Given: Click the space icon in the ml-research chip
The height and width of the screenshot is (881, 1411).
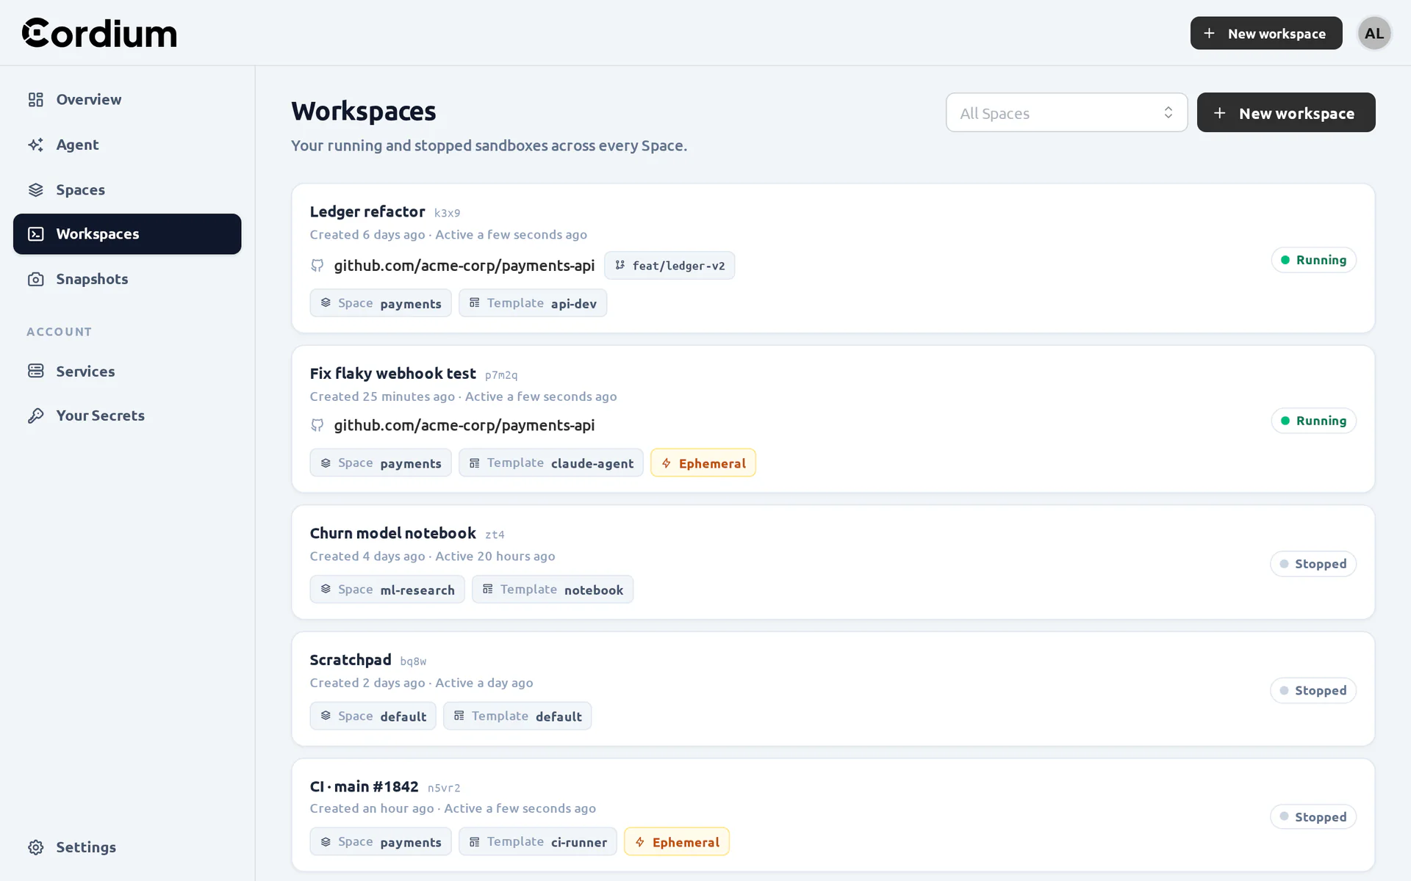Looking at the screenshot, I should click(x=326, y=590).
